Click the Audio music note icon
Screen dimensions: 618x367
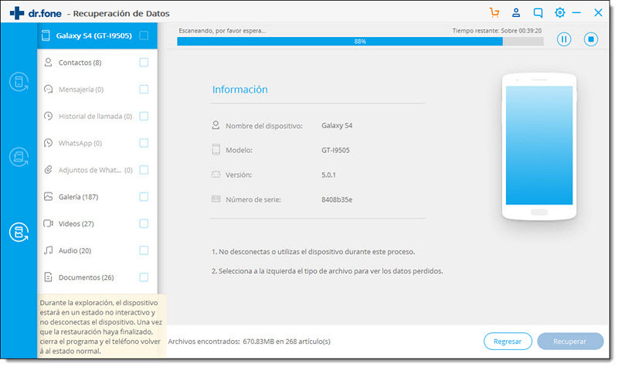click(48, 250)
